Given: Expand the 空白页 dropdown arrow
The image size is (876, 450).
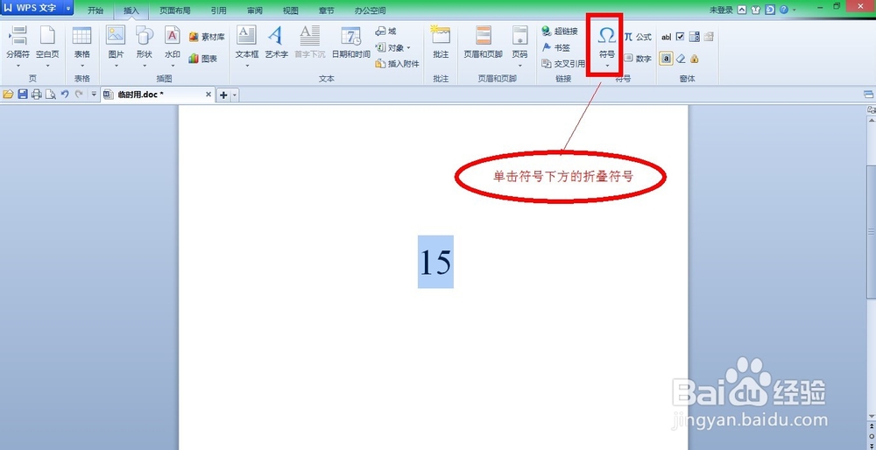Looking at the screenshot, I should pyautogui.click(x=47, y=66).
